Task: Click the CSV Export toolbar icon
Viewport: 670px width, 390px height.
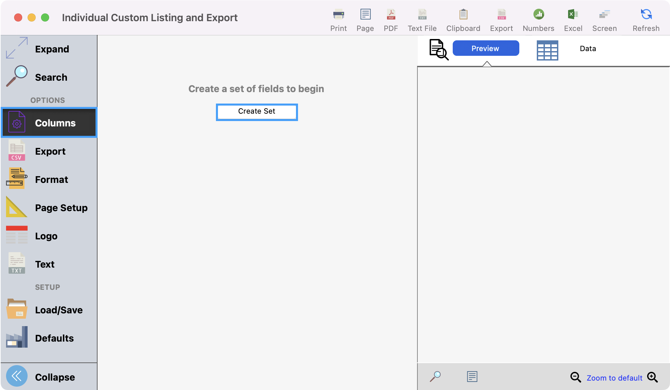Action: pos(501,14)
